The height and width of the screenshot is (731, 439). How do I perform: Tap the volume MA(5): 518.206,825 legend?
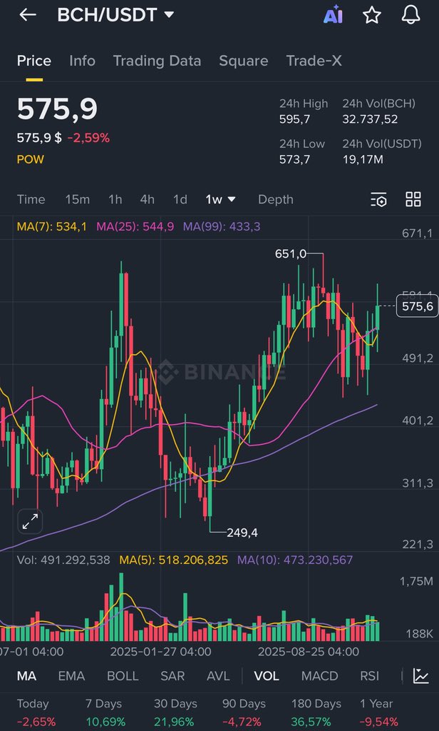click(174, 560)
